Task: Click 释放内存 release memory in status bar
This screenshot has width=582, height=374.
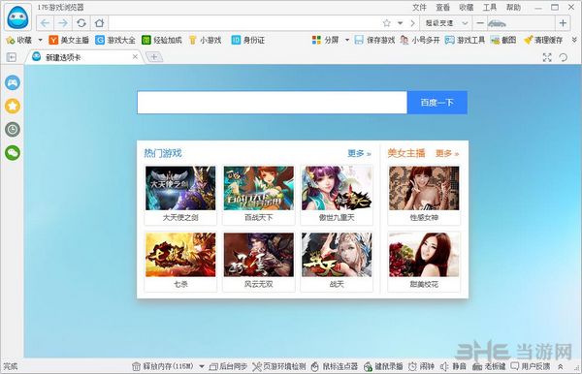Action: click(163, 366)
